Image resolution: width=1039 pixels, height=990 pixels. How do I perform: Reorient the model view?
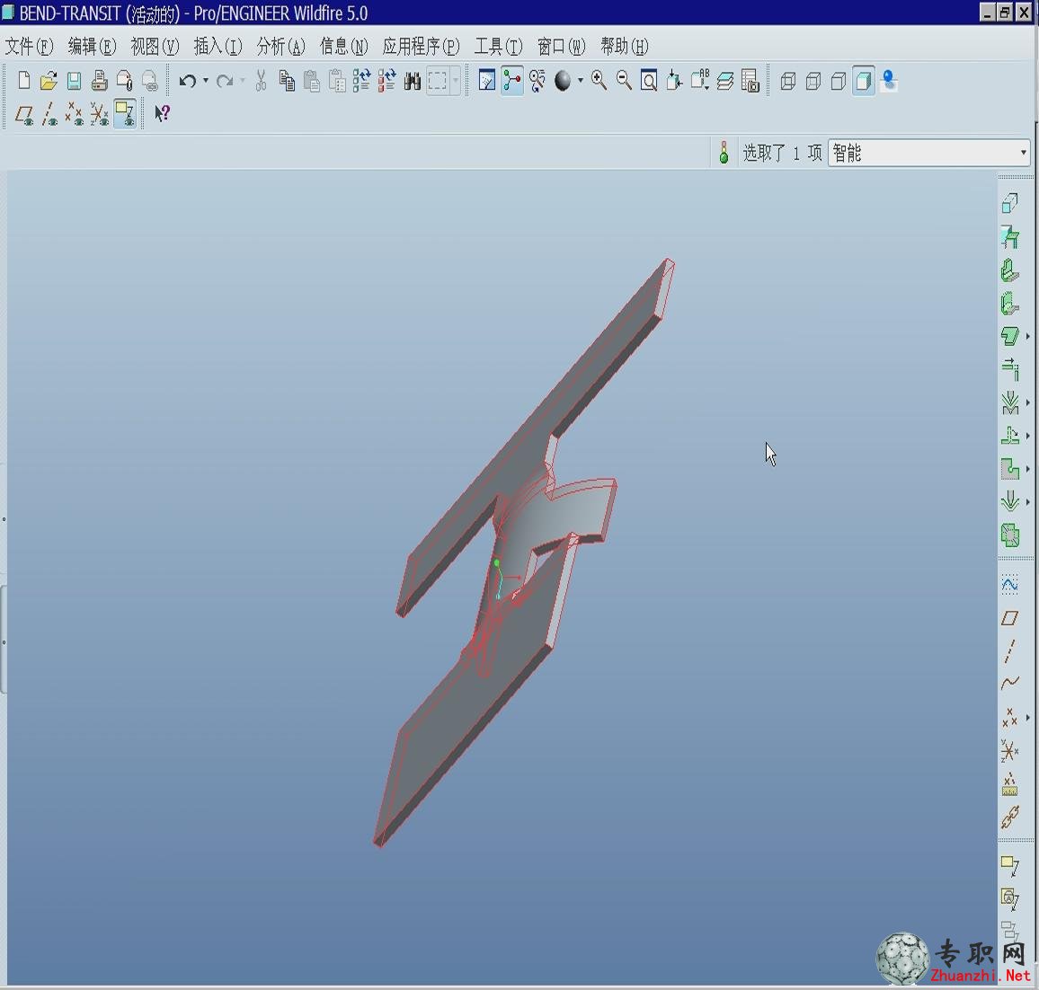(x=675, y=81)
